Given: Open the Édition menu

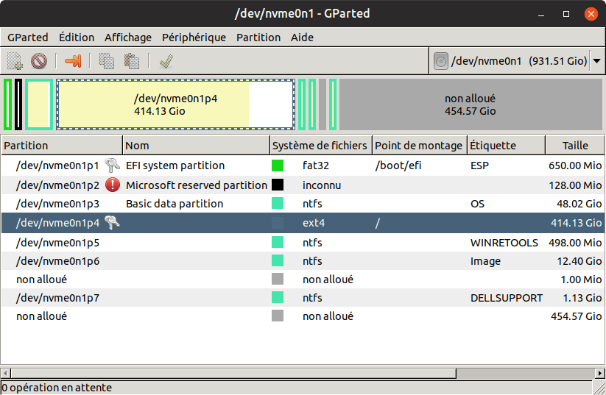Looking at the screenshot, I should [77, 38].
